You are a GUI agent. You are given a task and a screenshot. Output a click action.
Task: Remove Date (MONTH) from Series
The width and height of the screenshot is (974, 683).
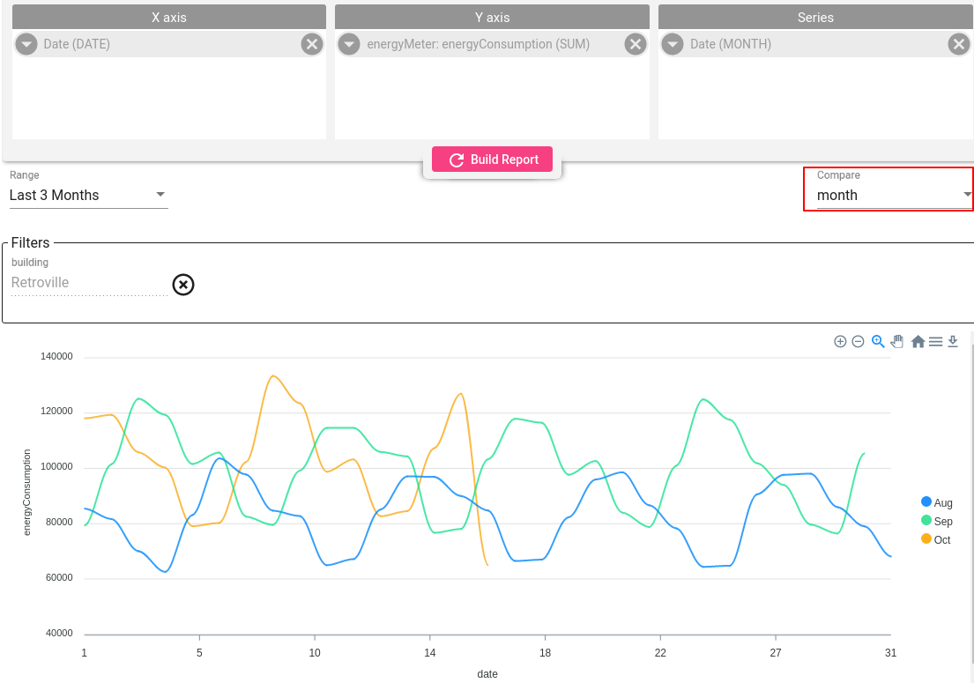click(x=958, y=44)
